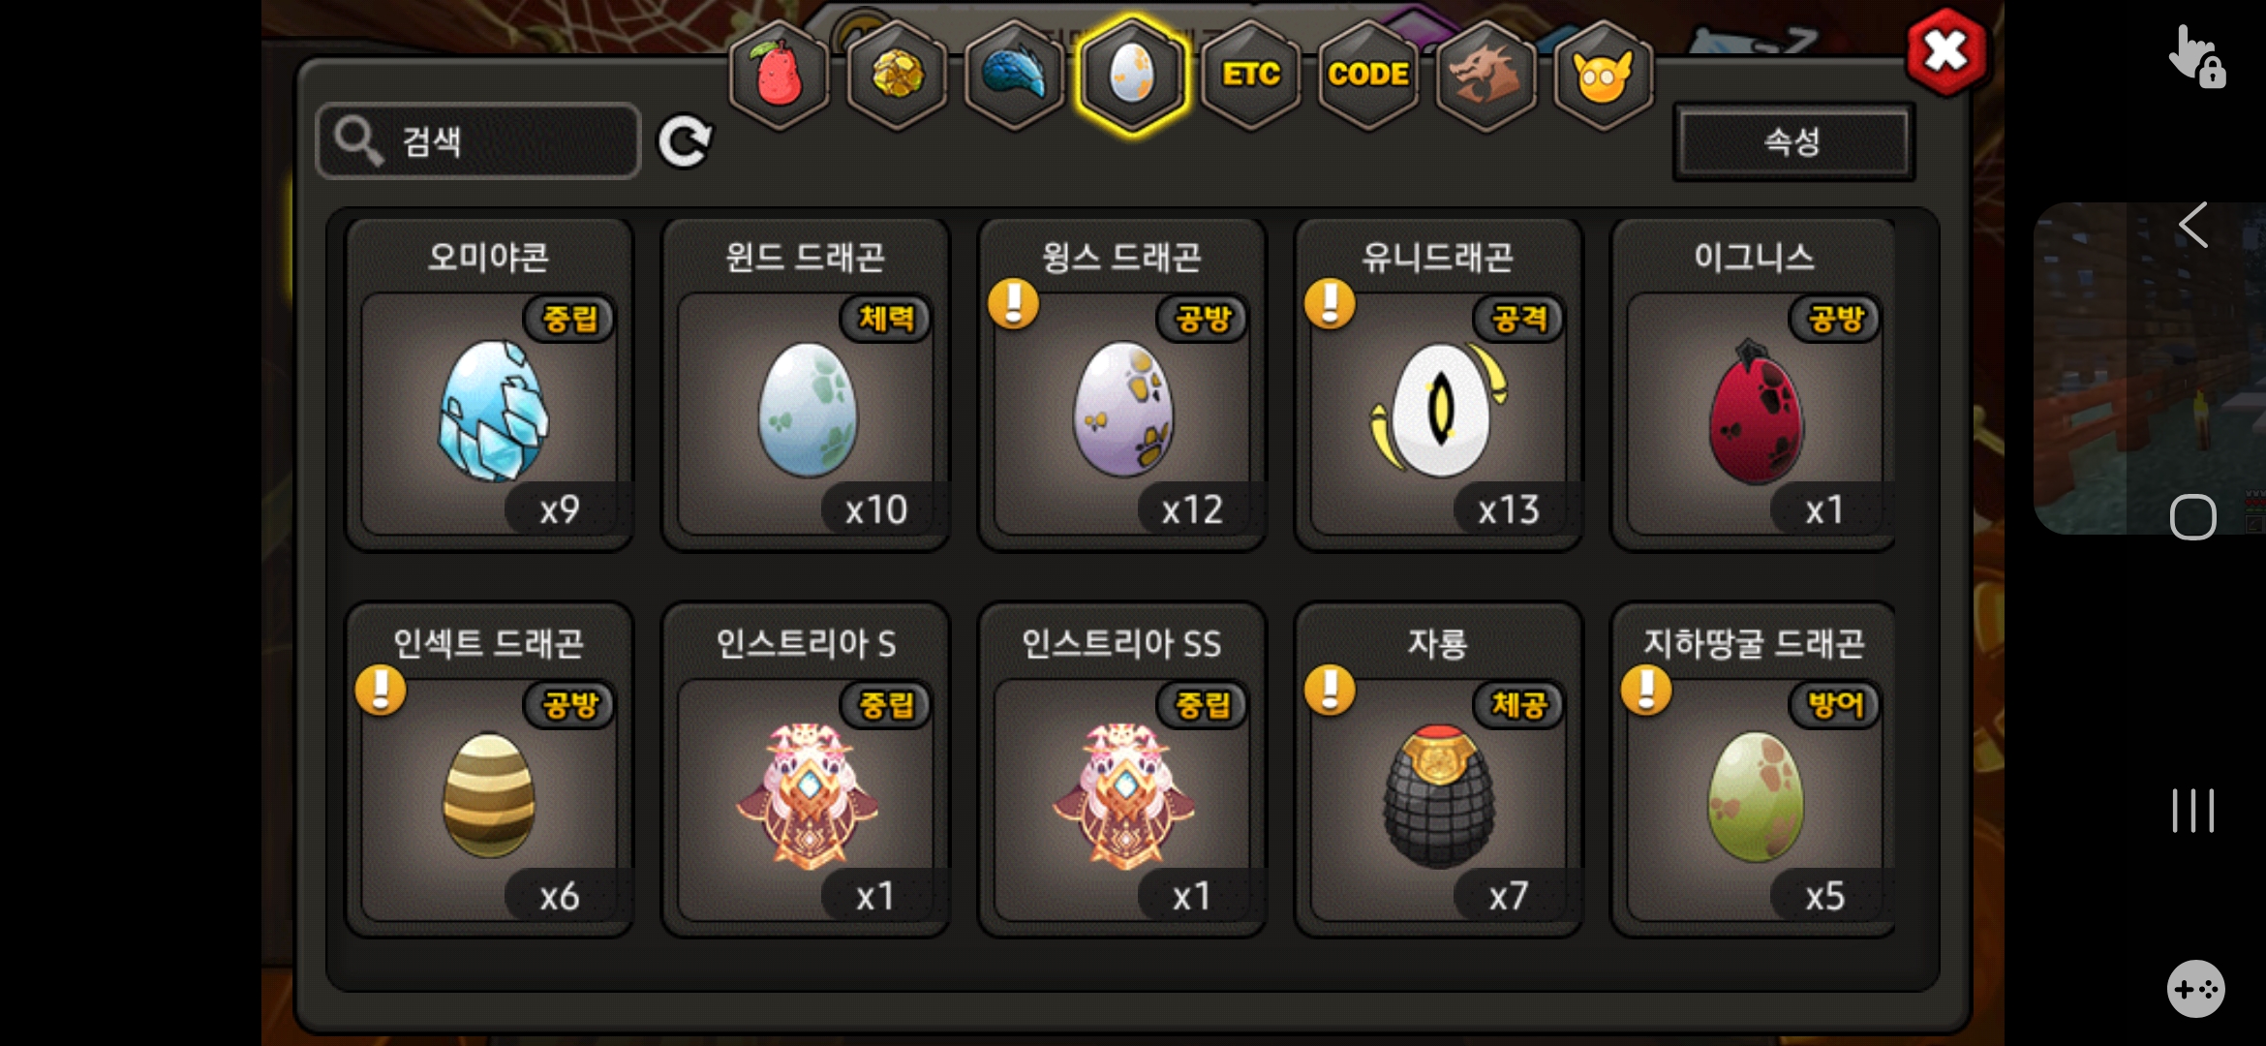
Task: Select the golden nugget items tab
Action: (898, 76)
